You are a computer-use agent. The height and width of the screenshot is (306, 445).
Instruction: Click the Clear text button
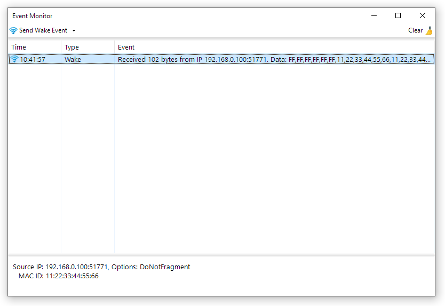tap(415, 30)
